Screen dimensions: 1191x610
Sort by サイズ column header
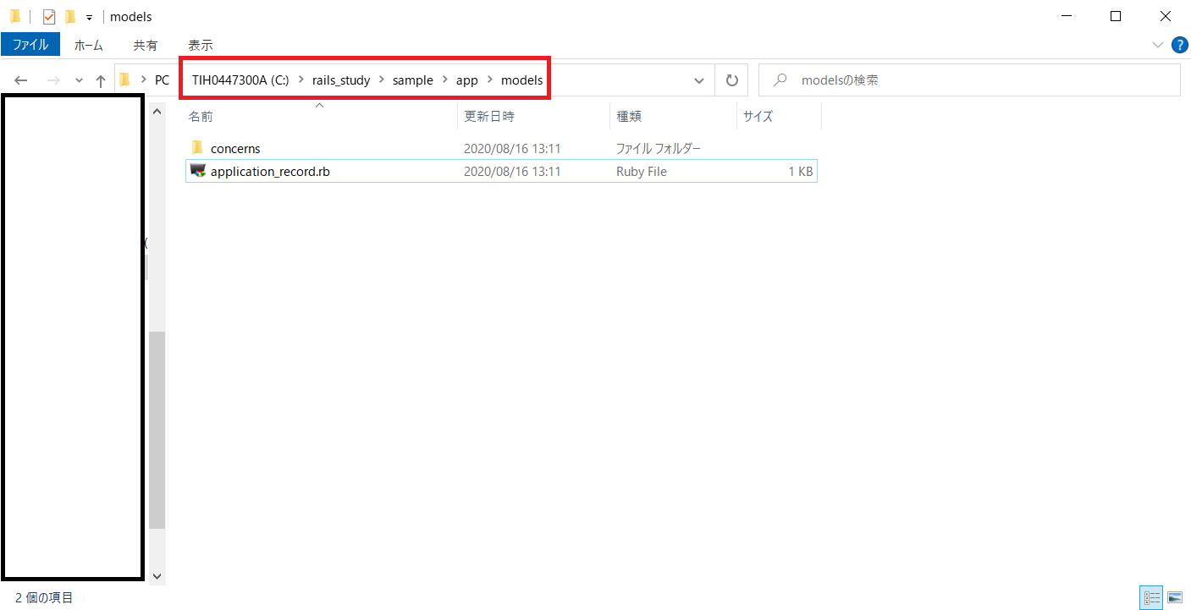[779, 116]
